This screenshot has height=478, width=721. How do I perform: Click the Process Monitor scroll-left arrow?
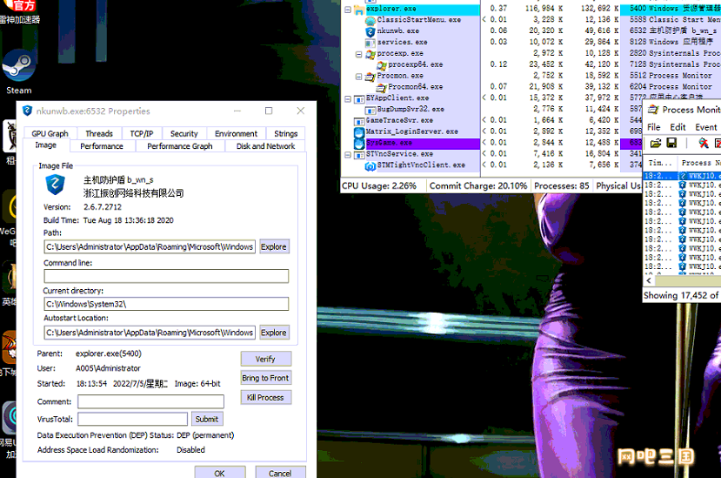click(x=649, y=280)
